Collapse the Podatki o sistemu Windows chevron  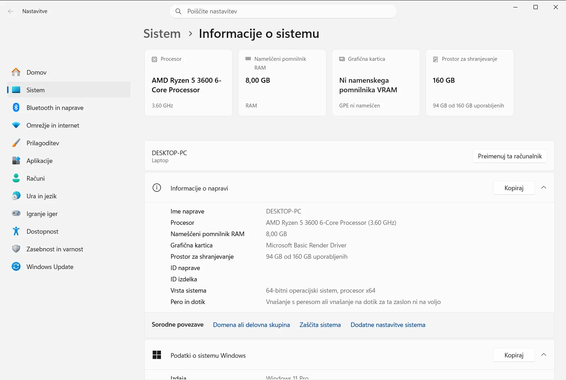click(544, 355)
